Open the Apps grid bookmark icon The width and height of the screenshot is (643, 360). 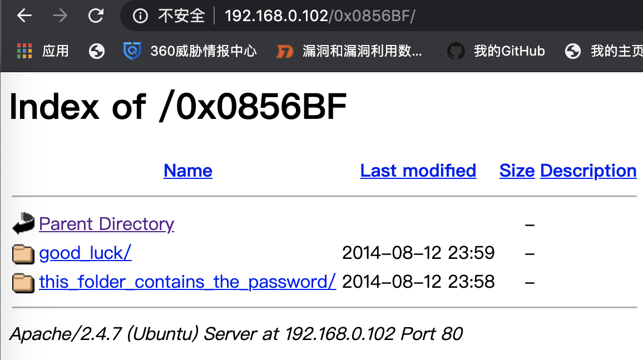coord(25,51)
